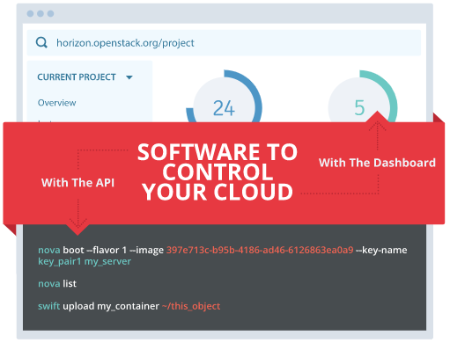Screen dimensions: 450x343
Task: Click the 'key_pair1 my_server' text
Action: [85, 261]
